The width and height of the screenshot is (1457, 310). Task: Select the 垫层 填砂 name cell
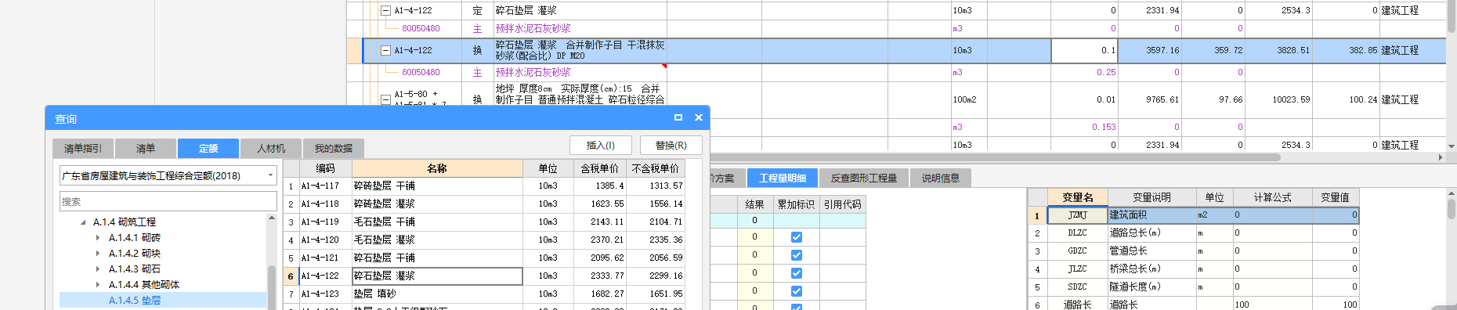coord(437,294)
